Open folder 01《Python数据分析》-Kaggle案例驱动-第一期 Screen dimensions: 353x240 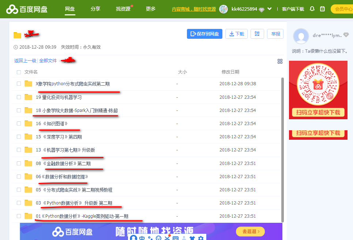pyautogui.click(x=82, y=216)
